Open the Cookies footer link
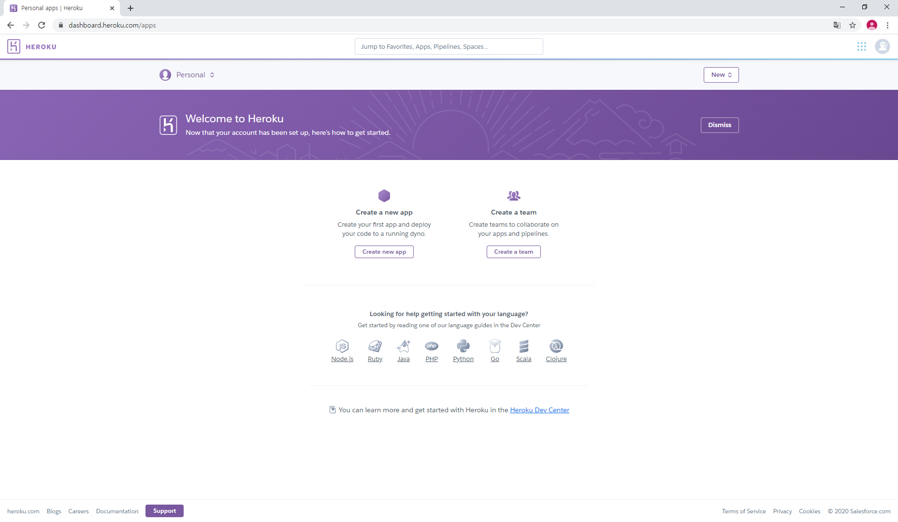 [810, 511]
